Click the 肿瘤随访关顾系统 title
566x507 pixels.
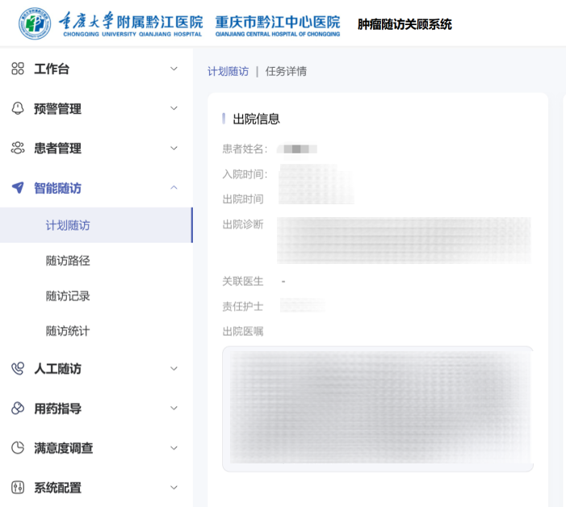pyautogui.click(x=405, y=24)
